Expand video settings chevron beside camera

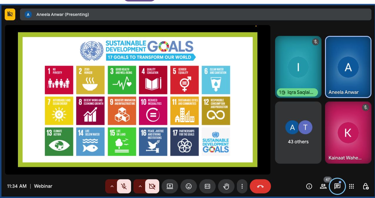tap(140, 186)
